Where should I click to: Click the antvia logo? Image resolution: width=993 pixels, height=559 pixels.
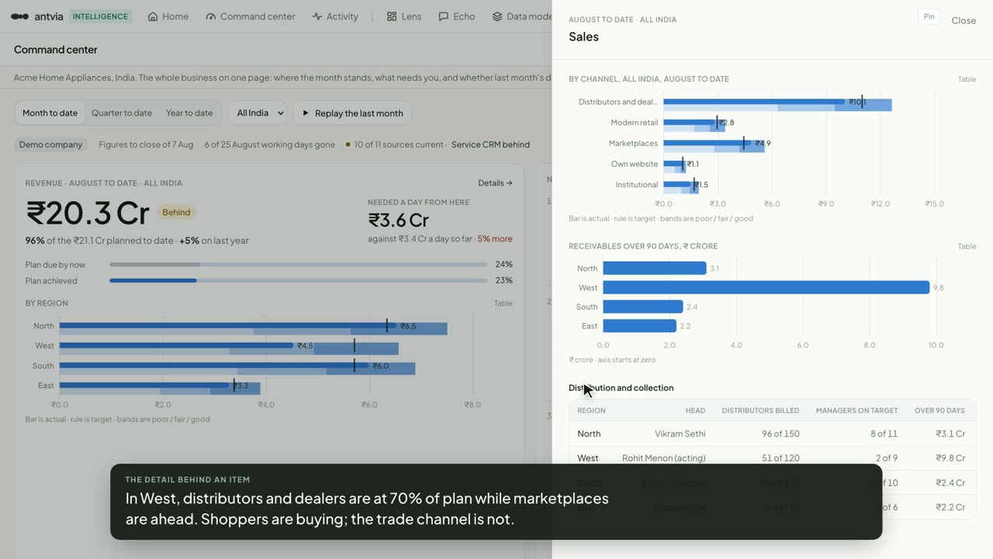(x=37, y=16)
